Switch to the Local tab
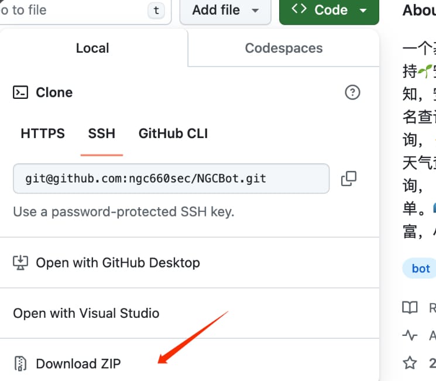This screenshot has width=436, height=381. pyautogui.click(x=92, y=48)
